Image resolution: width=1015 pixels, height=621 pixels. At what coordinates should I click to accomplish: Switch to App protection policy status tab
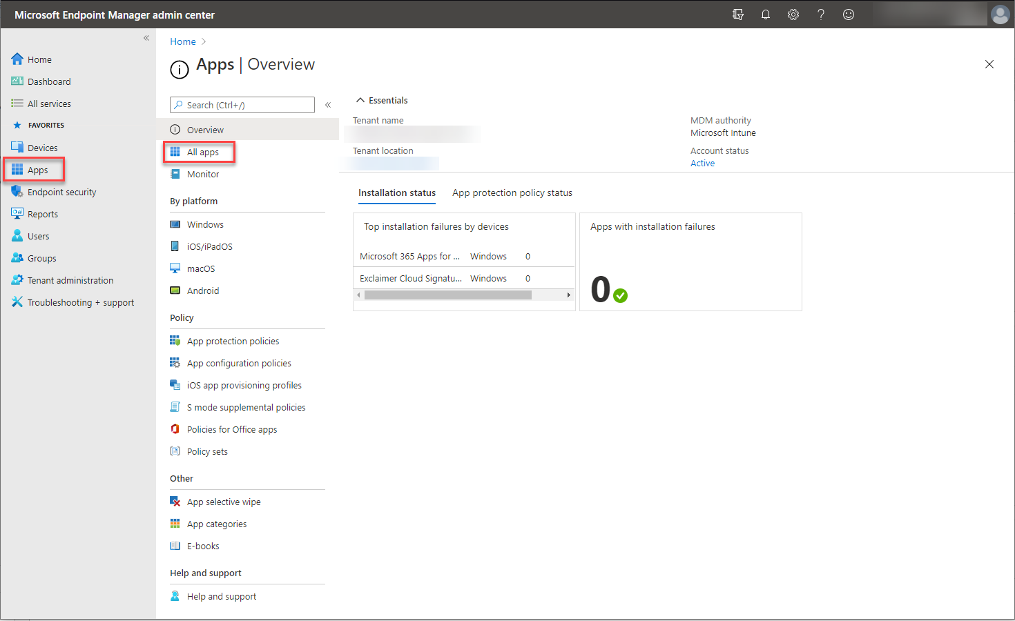512,193
